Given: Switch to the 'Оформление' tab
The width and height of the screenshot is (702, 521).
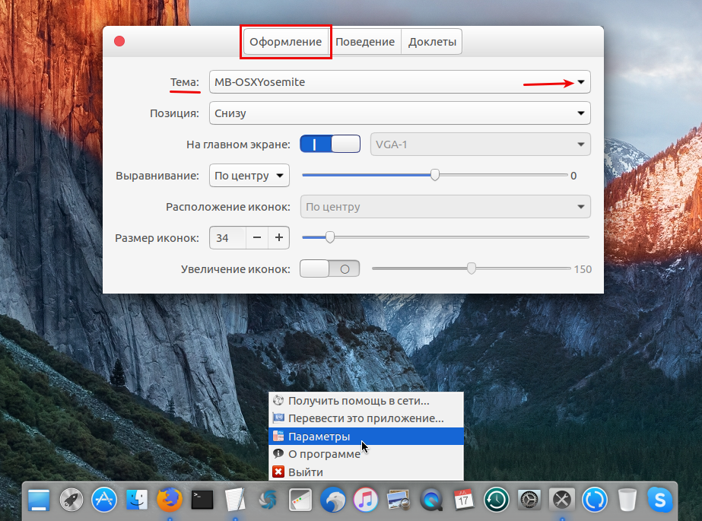Looking at the screenshot, I should tap(286, 42).
